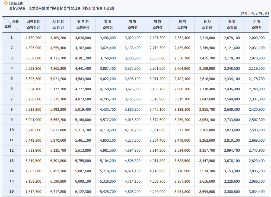Screen dimensions: 271x197
Task: Click the cell value 4,739,200
Action: [x=33, y=38]
